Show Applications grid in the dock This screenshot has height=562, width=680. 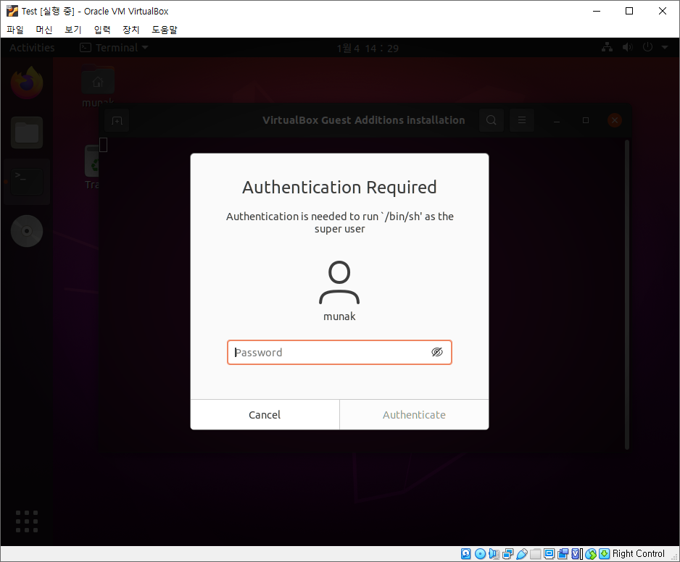27,521
